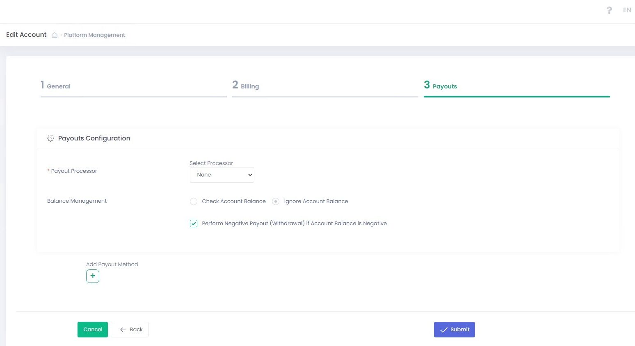Choose the Ignore Account Balance radio option

276,201
